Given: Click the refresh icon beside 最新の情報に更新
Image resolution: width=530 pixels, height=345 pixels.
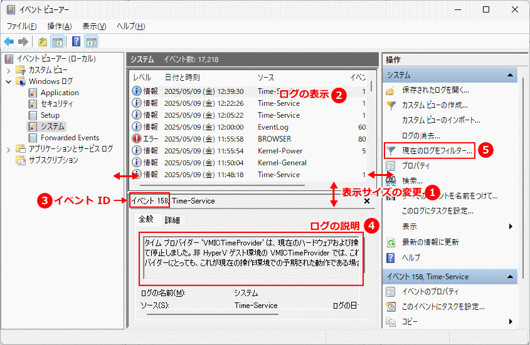Looking at the screenshot, I should pyautogui.click(x=391, y=242).
